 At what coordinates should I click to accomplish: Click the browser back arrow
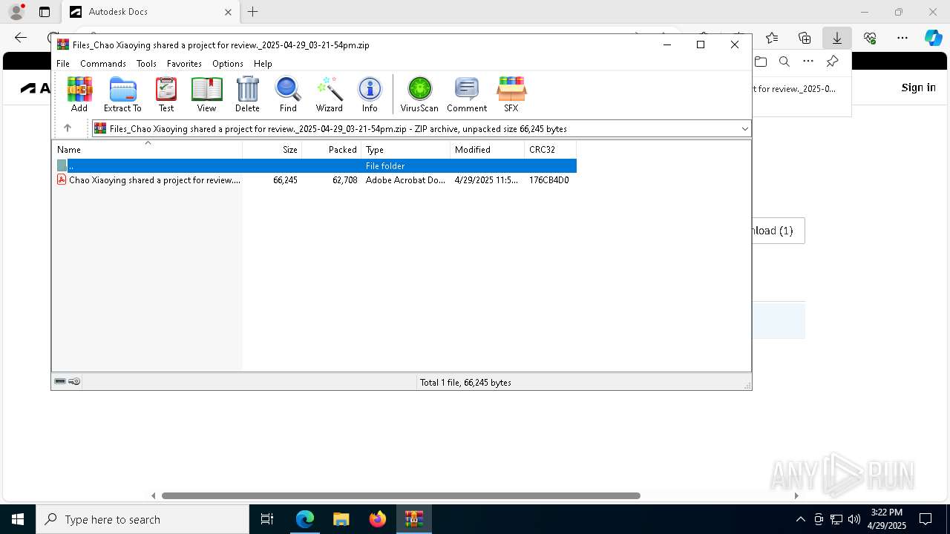point(21,38)
